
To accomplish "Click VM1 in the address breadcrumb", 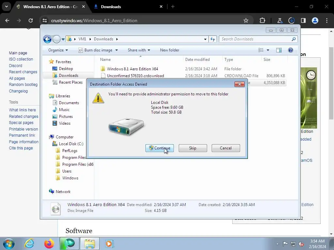I will pos(82,39).
